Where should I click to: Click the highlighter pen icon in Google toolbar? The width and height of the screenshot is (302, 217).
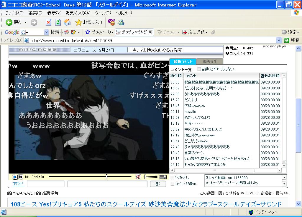pyautogui.click(x=213, y=32)
